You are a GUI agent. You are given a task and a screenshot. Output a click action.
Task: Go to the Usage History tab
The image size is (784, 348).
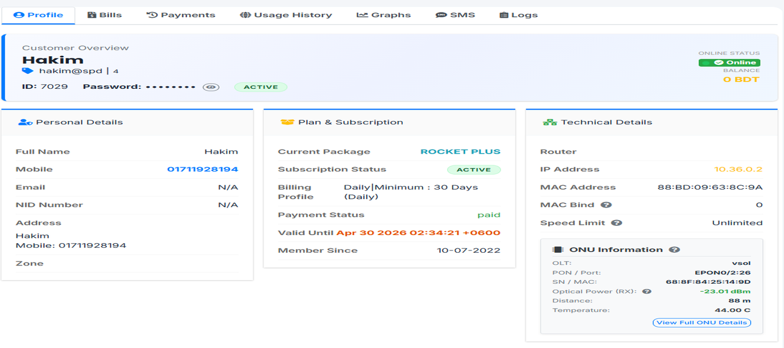(286, 15)
